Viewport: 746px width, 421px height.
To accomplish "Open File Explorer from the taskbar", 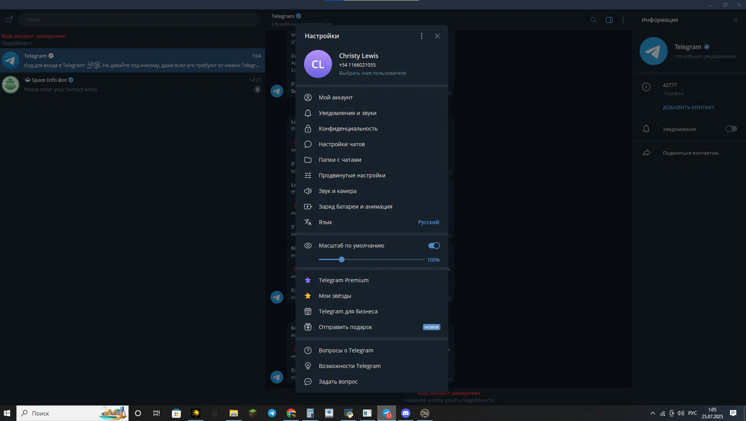I will pos(233,413).
